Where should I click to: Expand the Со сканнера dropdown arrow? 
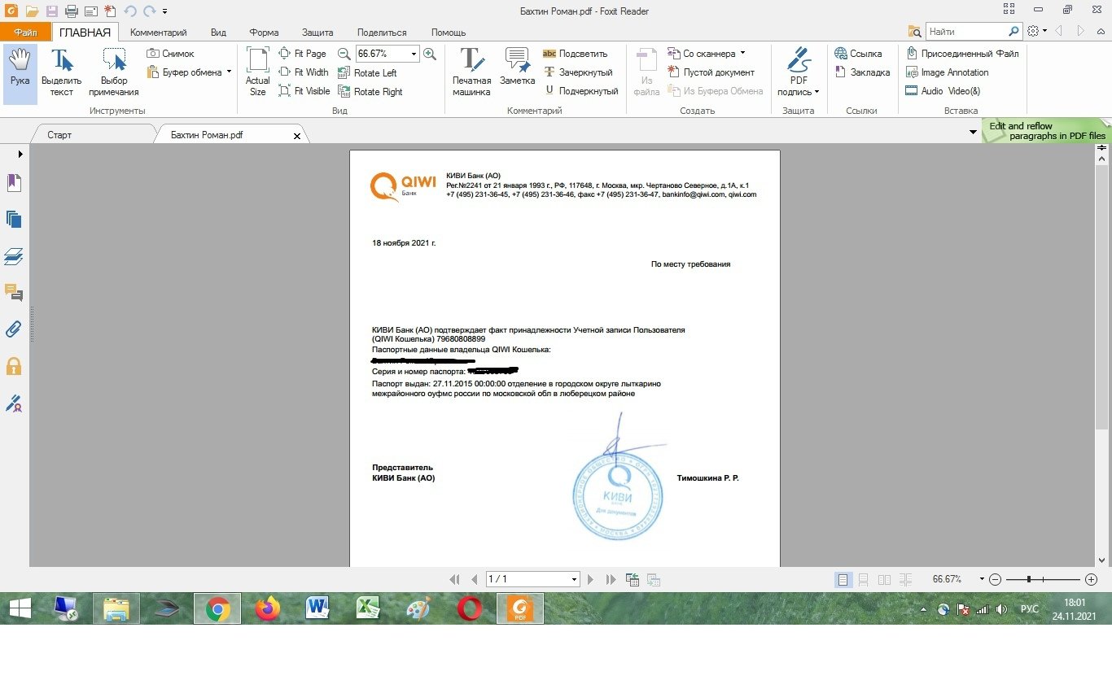742,54
